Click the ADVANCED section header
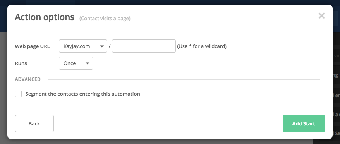This screenshot has width=340, height=144. [28, 79]
